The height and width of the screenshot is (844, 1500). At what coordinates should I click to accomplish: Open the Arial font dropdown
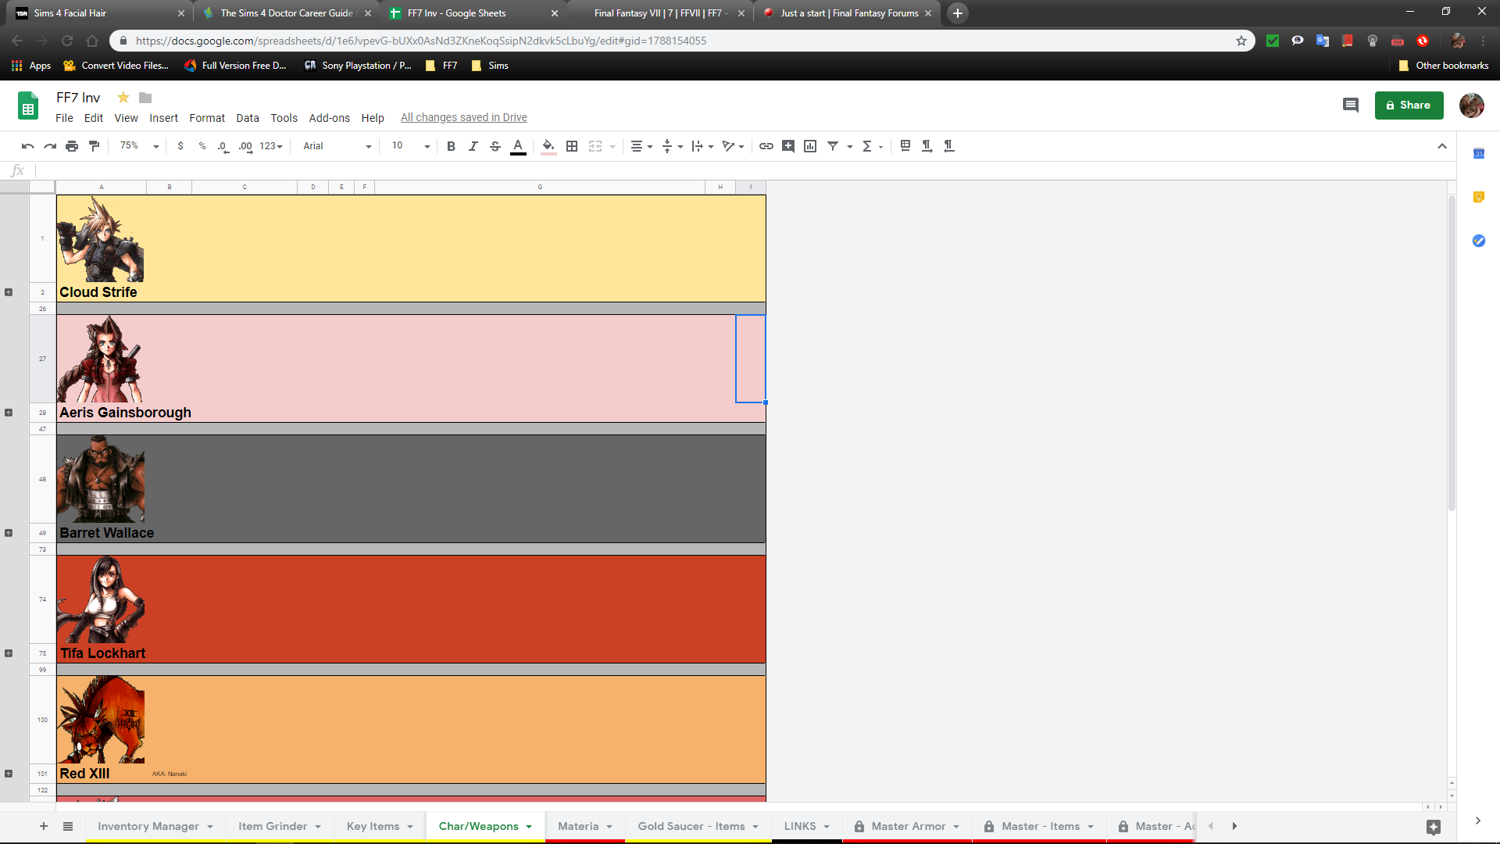(337, 146)
